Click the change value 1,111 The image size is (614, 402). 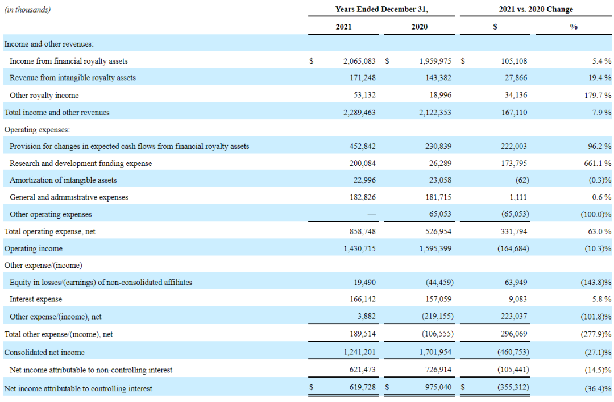518,197
